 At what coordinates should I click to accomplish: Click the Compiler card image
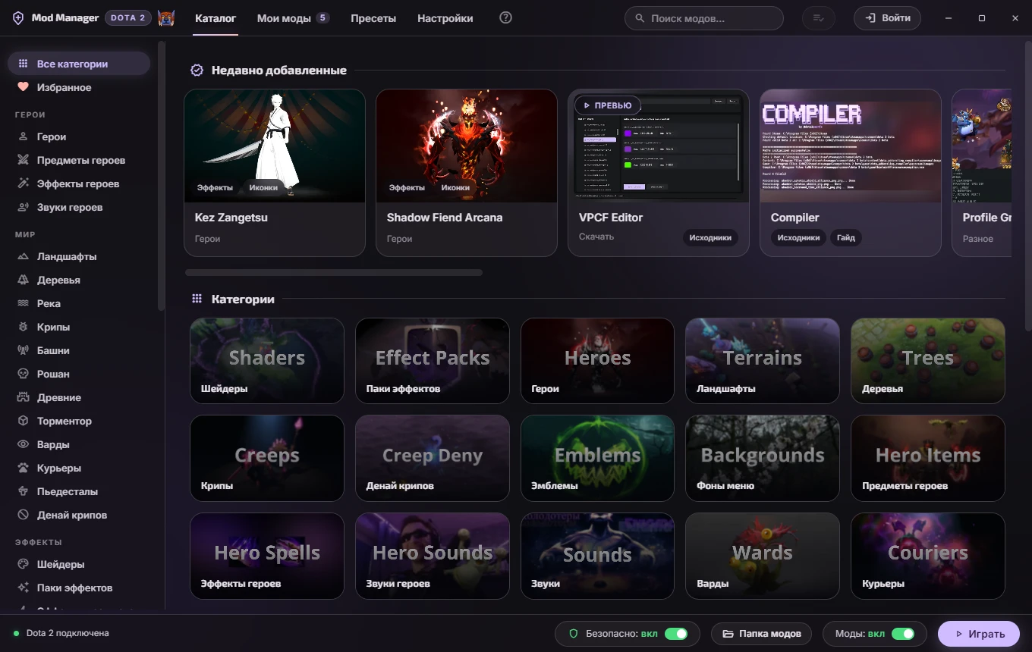(x=851, y=146)
